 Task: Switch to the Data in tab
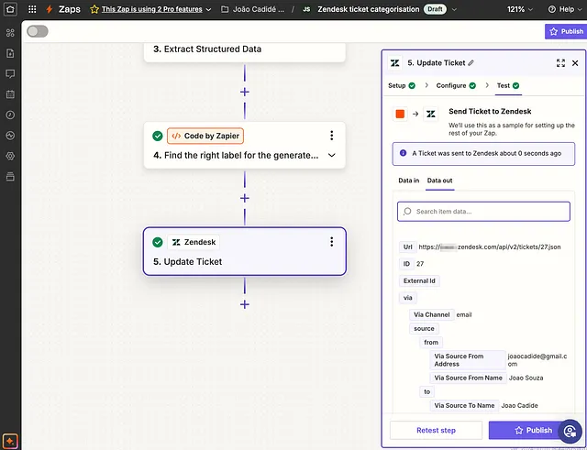408,181
